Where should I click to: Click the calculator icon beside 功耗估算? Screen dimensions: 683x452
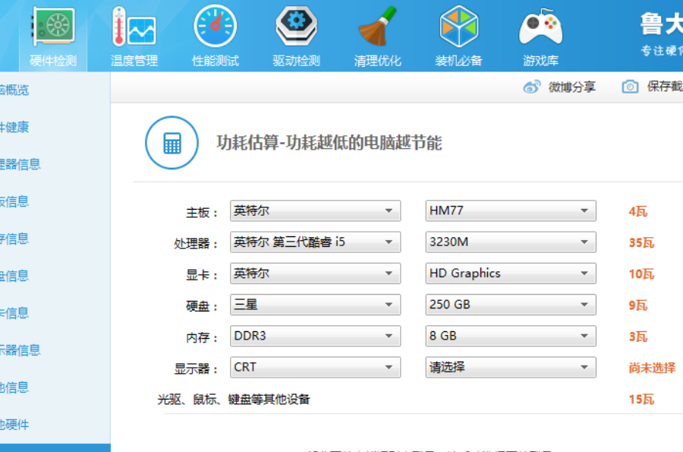pos(172,143)
